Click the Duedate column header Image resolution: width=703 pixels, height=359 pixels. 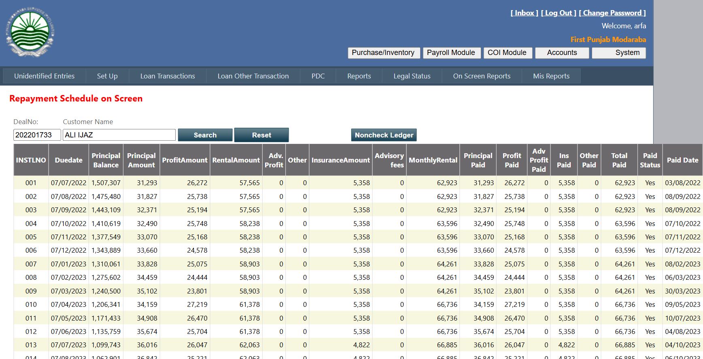tap(69, 160)
